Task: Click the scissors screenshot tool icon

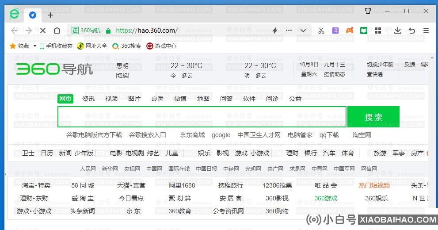Action: (321, 31)
